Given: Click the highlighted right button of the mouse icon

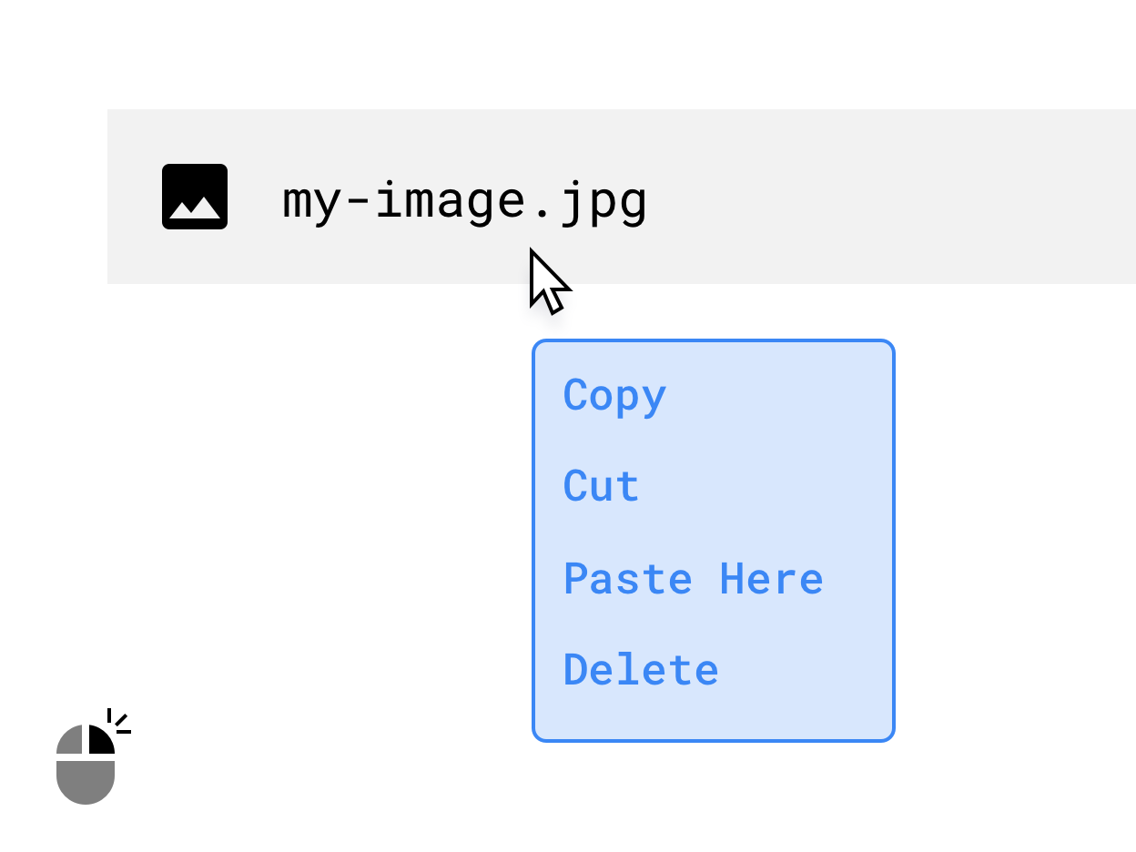Looking at the screenshot, I should [x=100, y=741].
